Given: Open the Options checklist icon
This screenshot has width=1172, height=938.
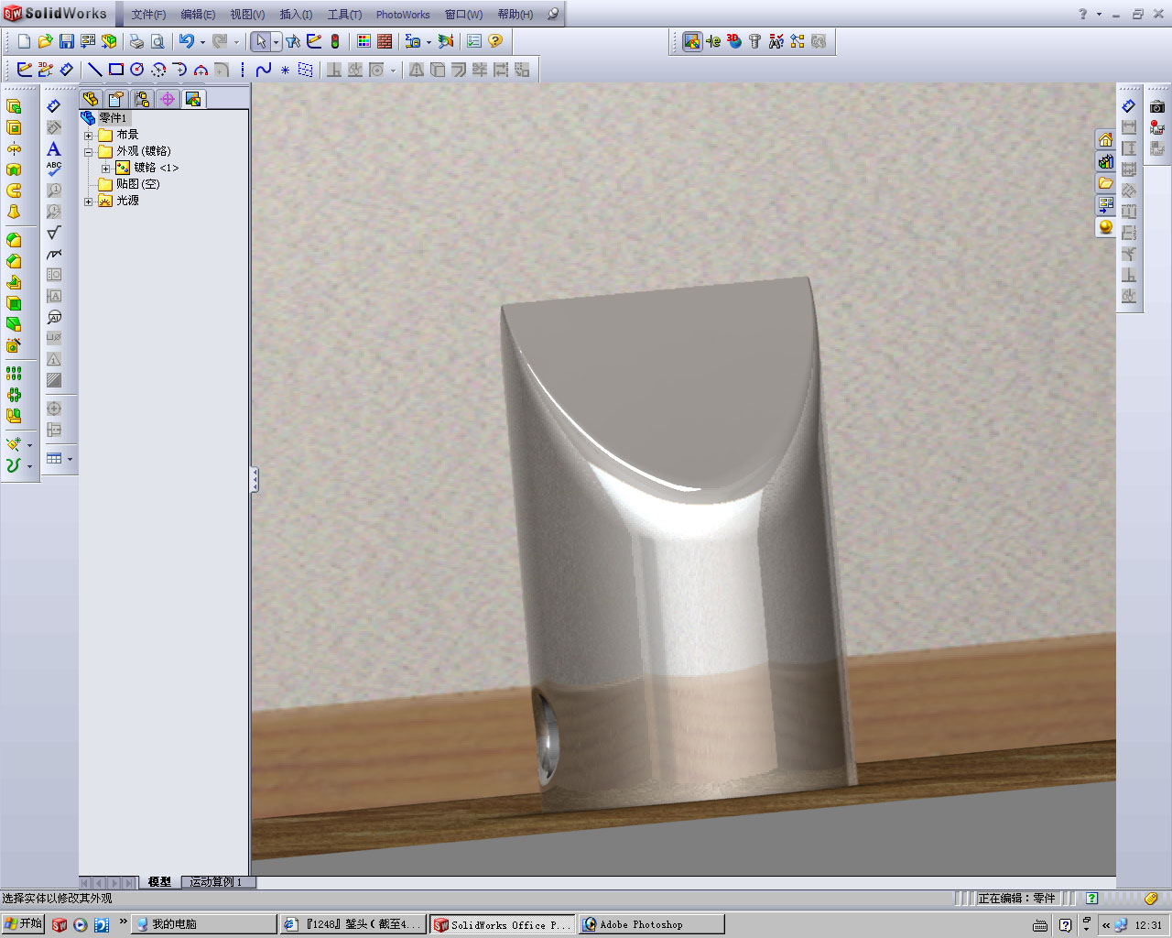Looking at the screenshot, I should (x=474, y=41).
